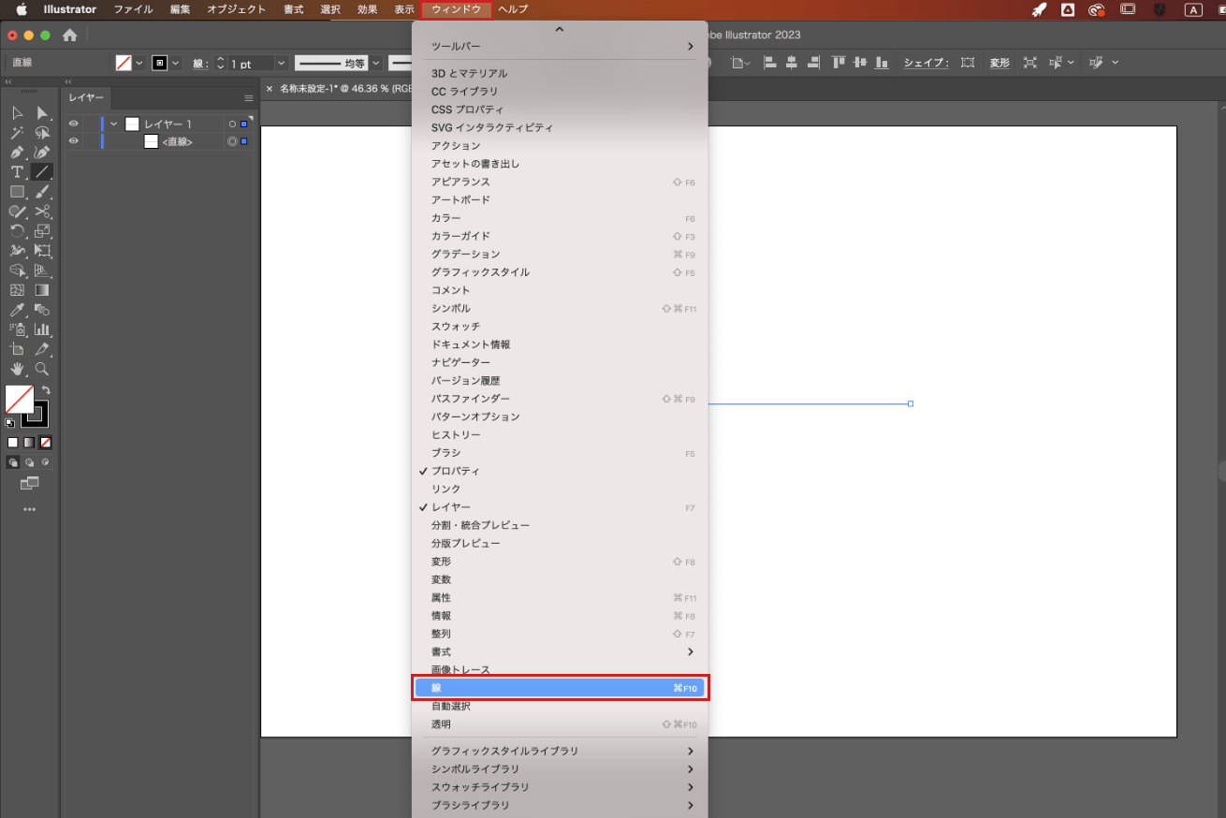Select the Rectangle tool

[17, 192]
